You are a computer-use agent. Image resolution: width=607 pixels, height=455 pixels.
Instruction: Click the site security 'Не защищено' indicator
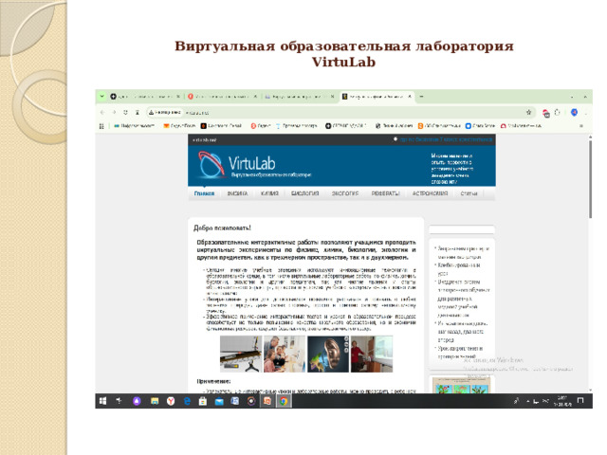click(165, 112)
